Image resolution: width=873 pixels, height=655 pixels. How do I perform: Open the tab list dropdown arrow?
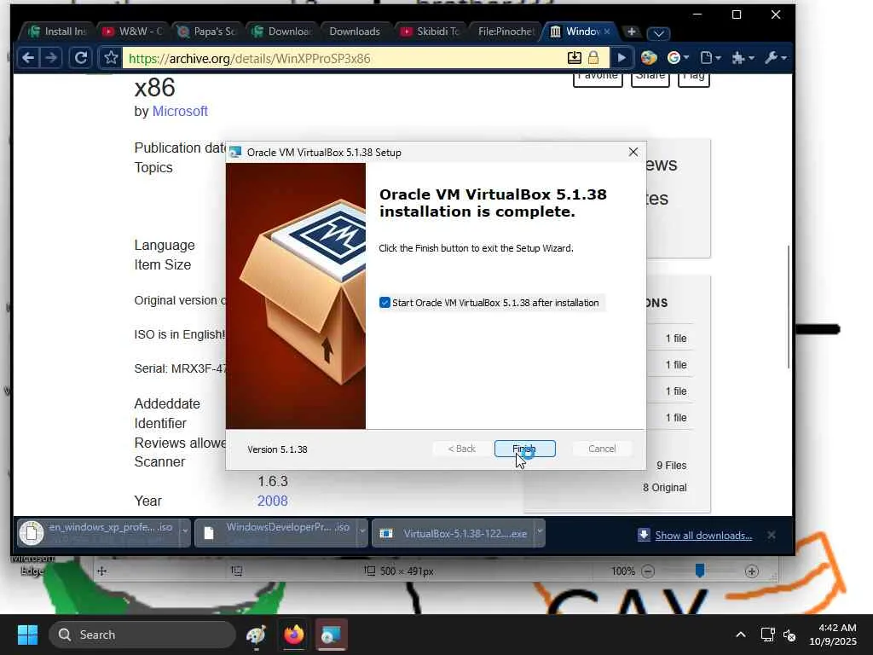(x=659, y=33)
